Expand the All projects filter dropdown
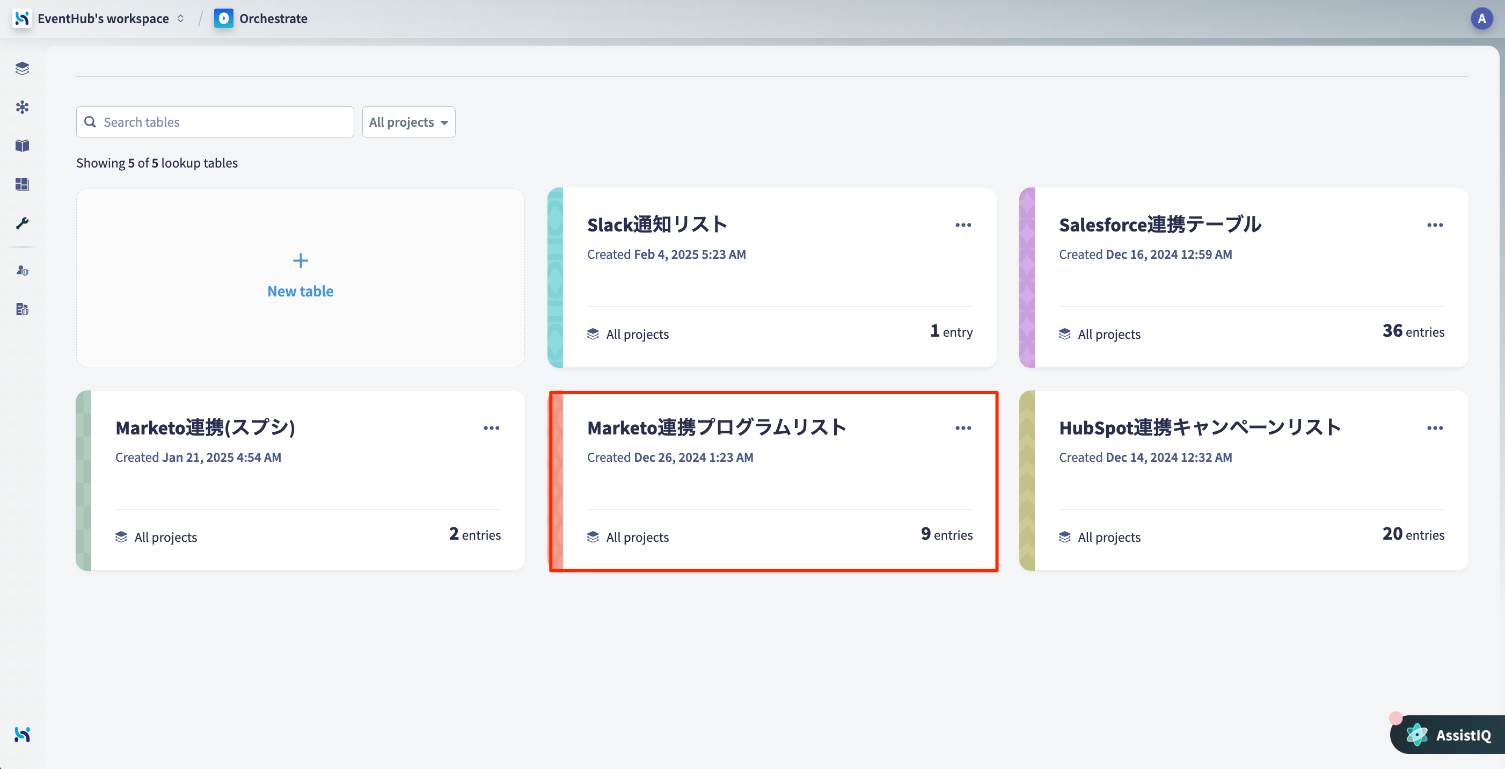 click(x=408, y=121)
